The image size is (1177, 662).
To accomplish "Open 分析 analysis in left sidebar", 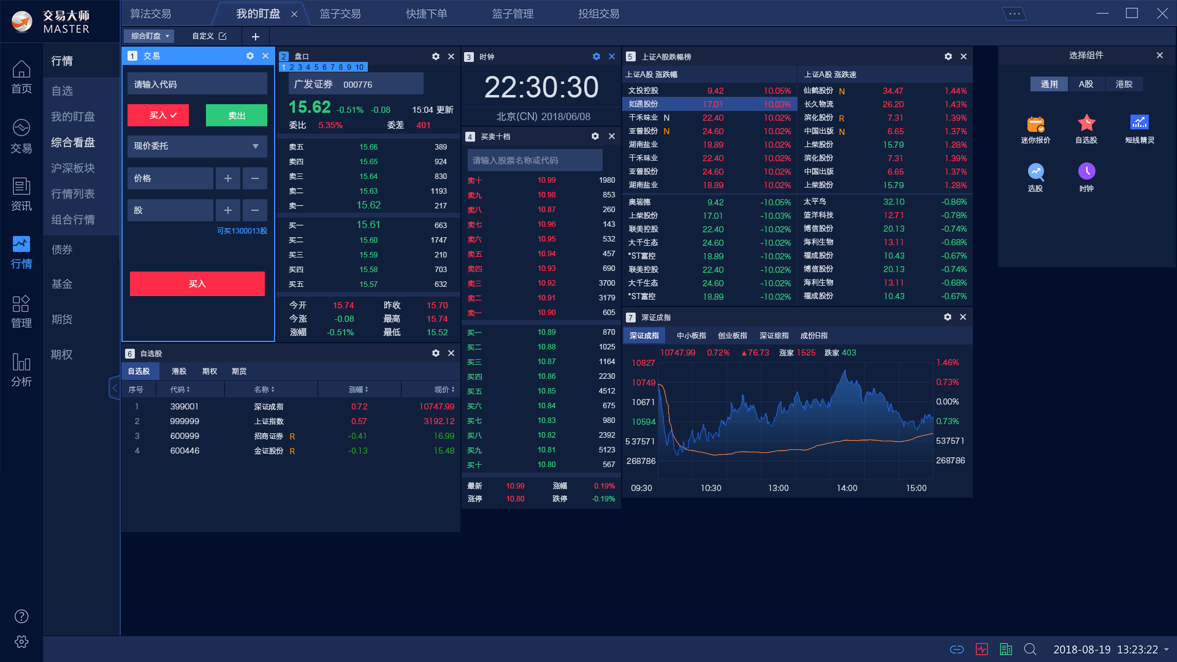I will [x=21, y=370].
